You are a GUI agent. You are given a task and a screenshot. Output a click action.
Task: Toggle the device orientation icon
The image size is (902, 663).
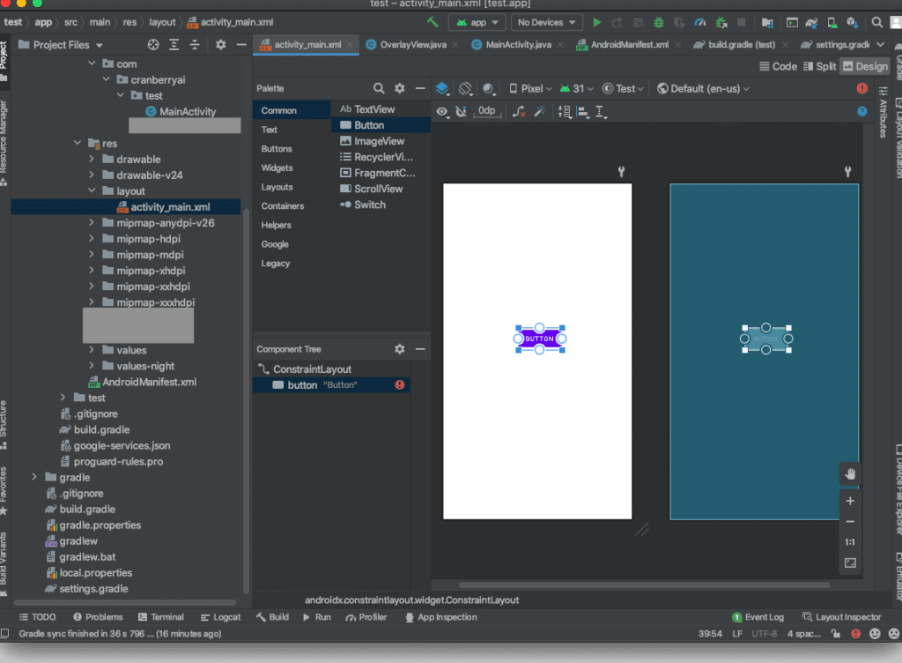(x=465, y=89)
